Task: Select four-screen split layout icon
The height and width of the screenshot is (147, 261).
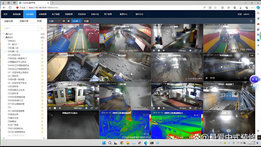Action: point(64,21)
